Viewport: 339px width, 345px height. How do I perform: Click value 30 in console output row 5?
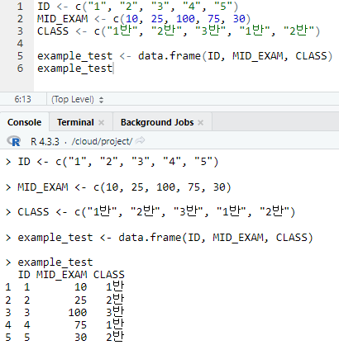click(81, 338)
